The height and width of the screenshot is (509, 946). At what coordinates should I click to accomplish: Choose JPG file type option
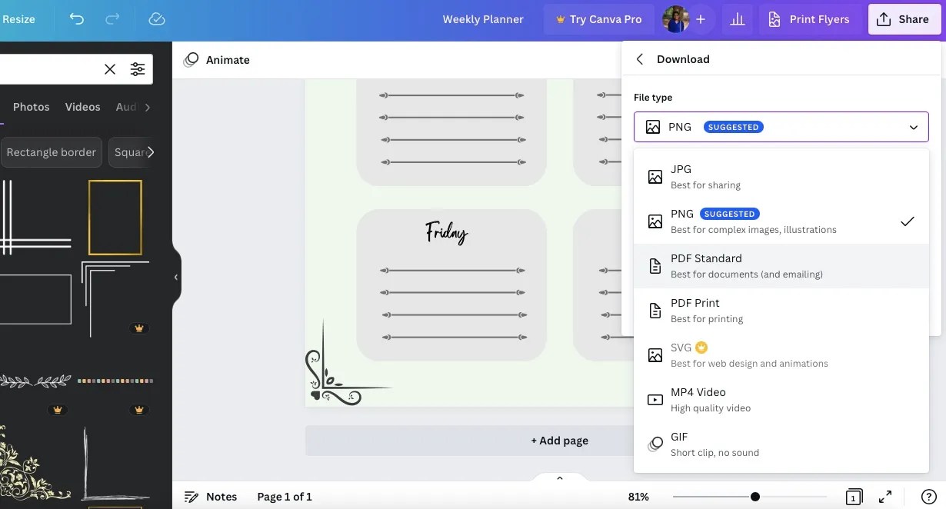(x=781, y=177)
